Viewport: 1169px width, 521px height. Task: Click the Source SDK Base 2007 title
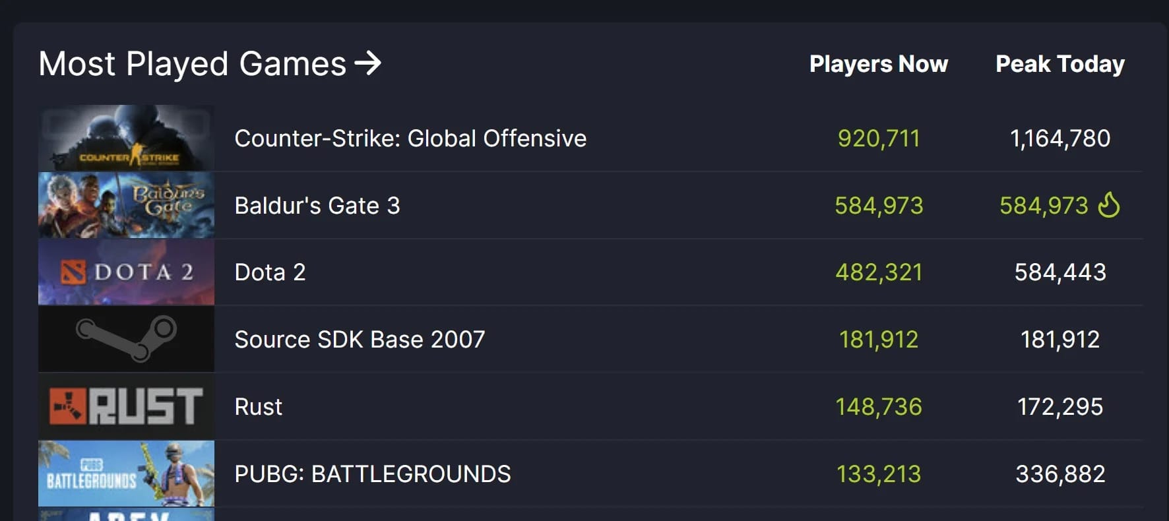point(360,340)
